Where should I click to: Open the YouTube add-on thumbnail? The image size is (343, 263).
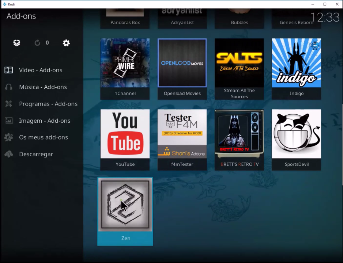(125, 134)
